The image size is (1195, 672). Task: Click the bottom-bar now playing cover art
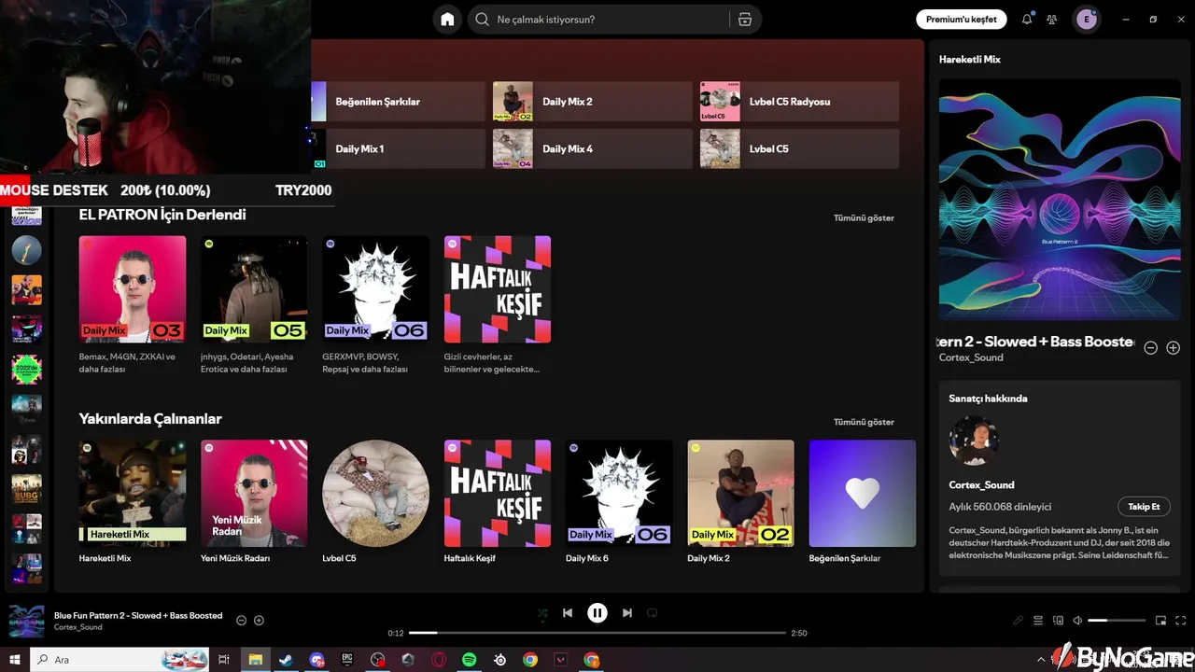click(26, 621)
